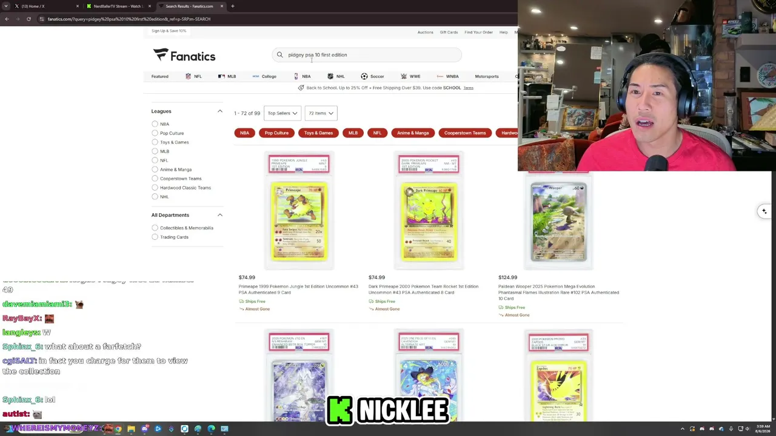Click the NHL logo icon in navigation
This screenshot has height=436, width=776.
330,76
